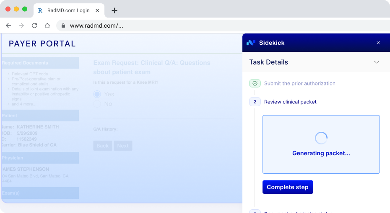The height and width of the screenshot is (213, 390).
Task: Click the PAYER PORTAL heading
Action: [42, 44]
